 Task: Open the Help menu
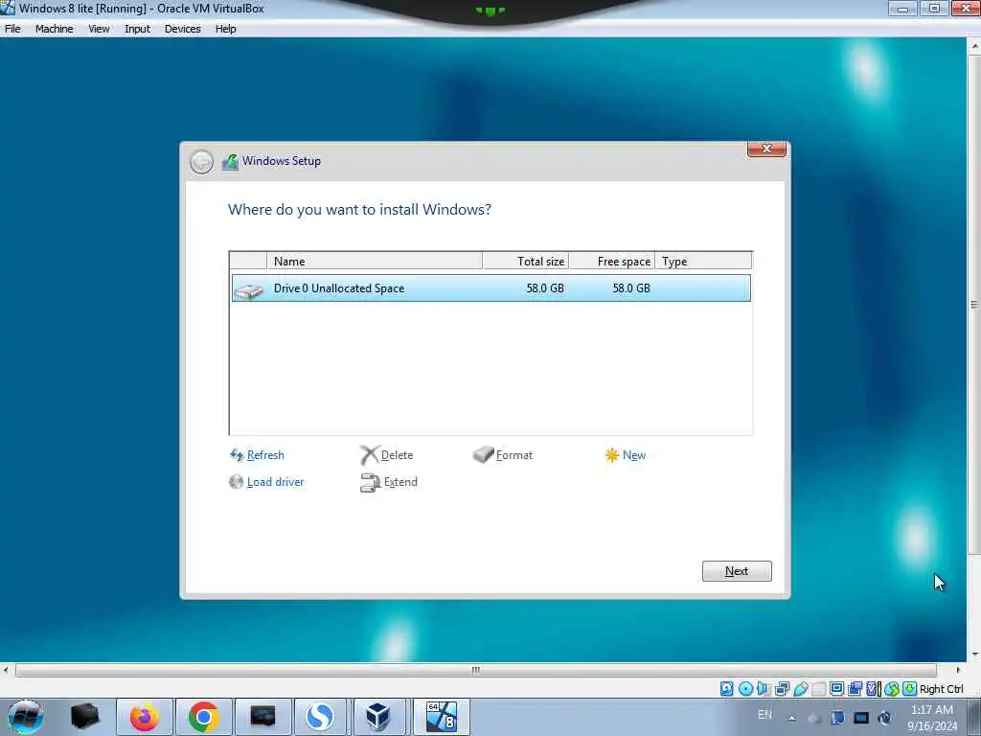click(225, 29)
